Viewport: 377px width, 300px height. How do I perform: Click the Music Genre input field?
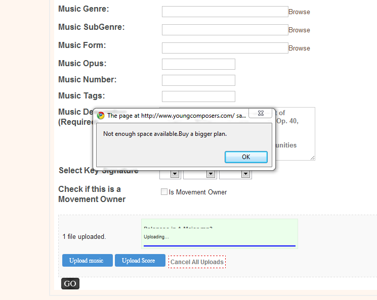225,12
